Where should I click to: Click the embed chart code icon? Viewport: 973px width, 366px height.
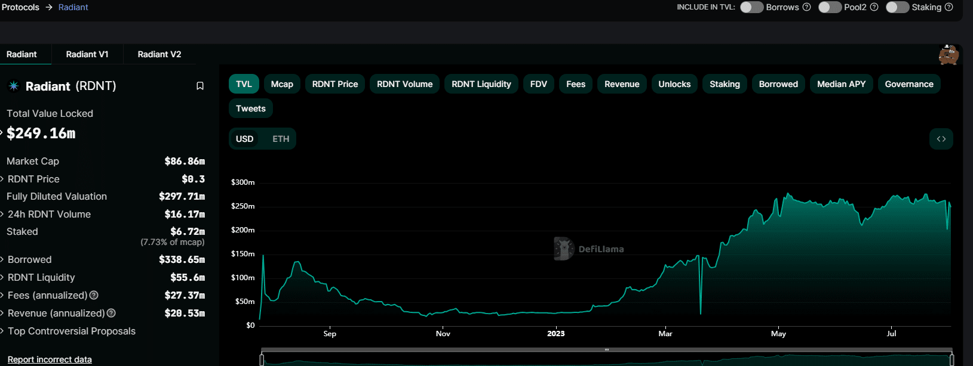point(941,139)
